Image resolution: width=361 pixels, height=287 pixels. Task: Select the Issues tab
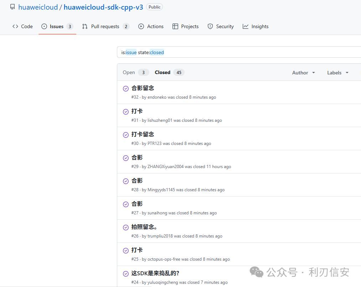pos(57,26)
